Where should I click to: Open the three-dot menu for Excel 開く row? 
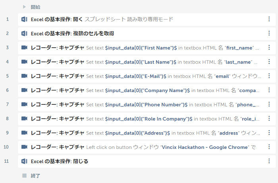pos(269,19)
